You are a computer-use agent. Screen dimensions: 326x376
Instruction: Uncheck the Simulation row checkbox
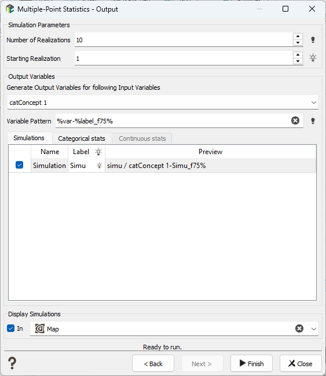pos(20,165)
